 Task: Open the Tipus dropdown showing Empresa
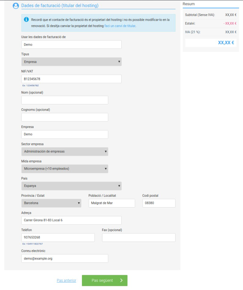(71, 62)
